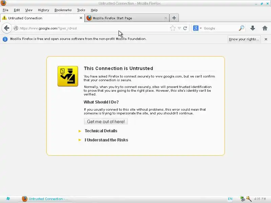Restore the Firefox window size
Viewport: 271px width, 203px height.
coord(262,4)
